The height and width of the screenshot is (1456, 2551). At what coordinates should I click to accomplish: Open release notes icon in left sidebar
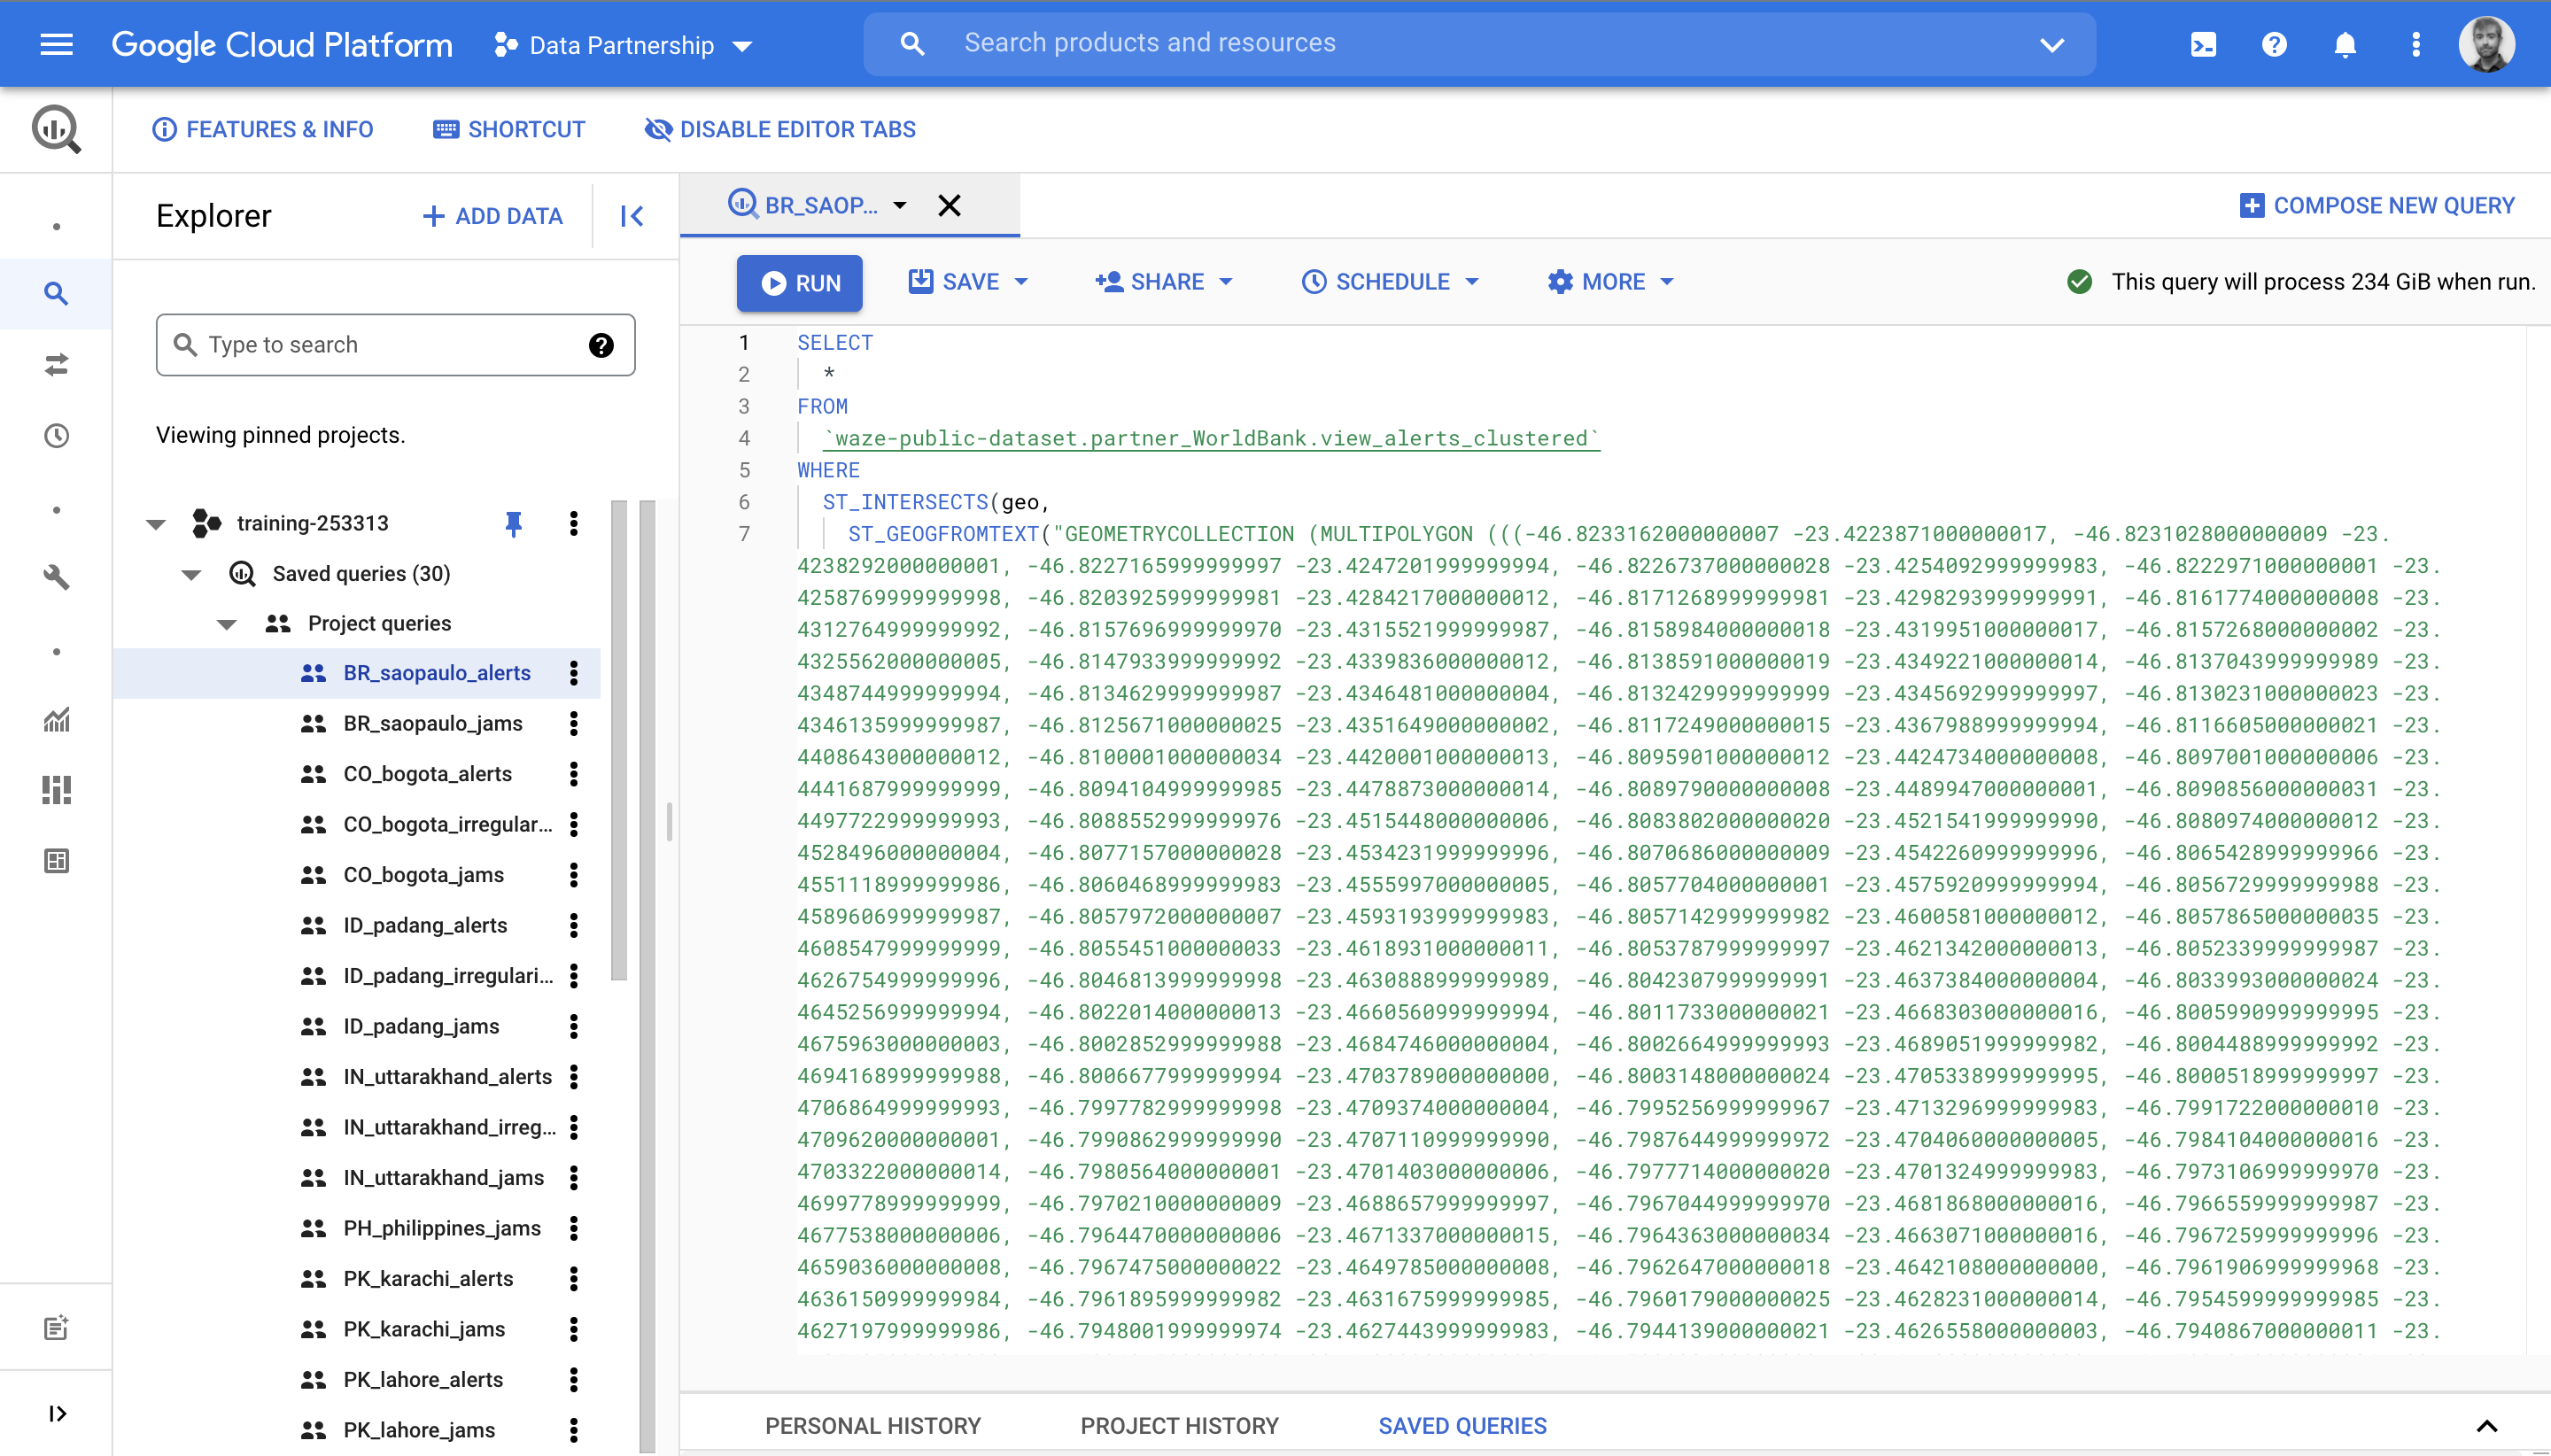pos(56,1328)
